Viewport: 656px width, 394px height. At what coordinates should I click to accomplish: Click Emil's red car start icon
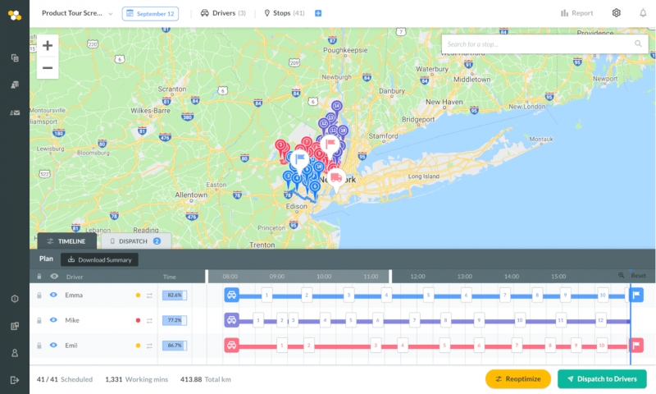point(232,346)
